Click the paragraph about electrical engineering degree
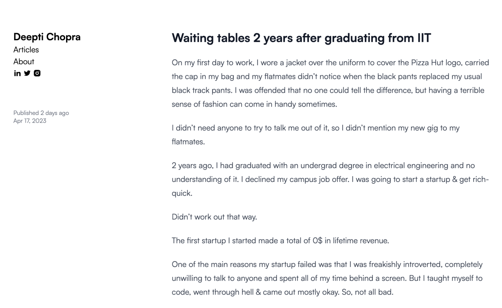 pyautogui.click(x=330, y=179)
